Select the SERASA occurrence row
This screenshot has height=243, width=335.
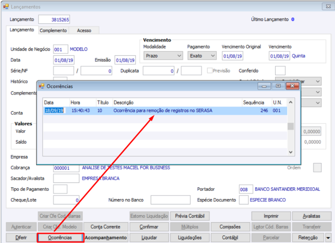pos(165,110)
